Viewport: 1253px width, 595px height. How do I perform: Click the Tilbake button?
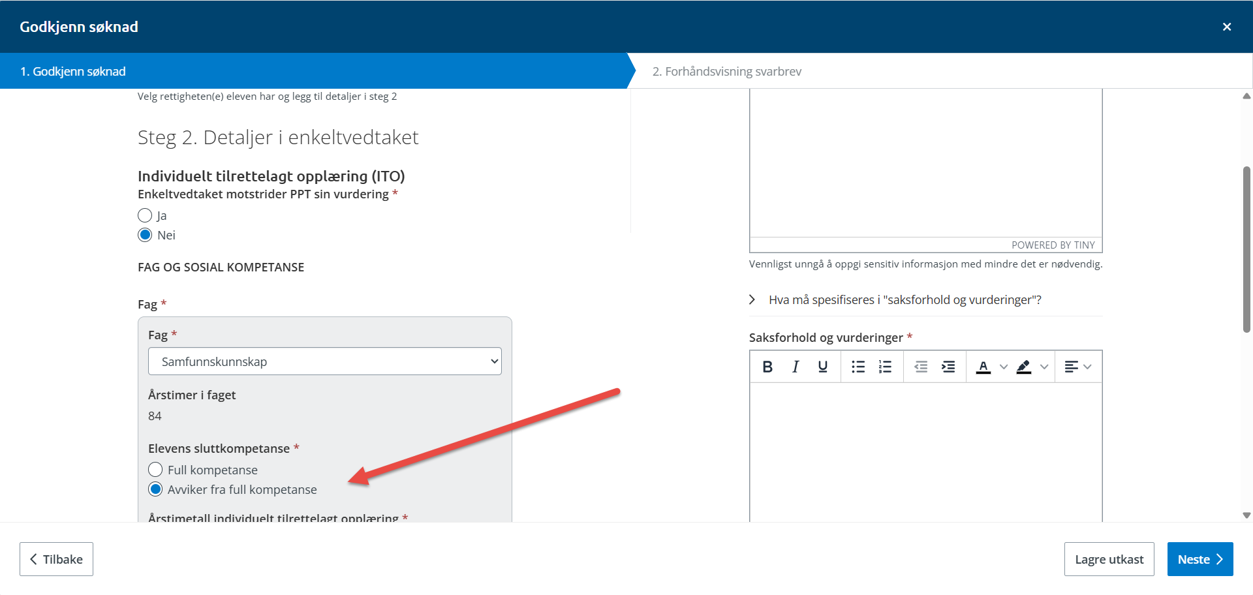click(x=56, y=559)
